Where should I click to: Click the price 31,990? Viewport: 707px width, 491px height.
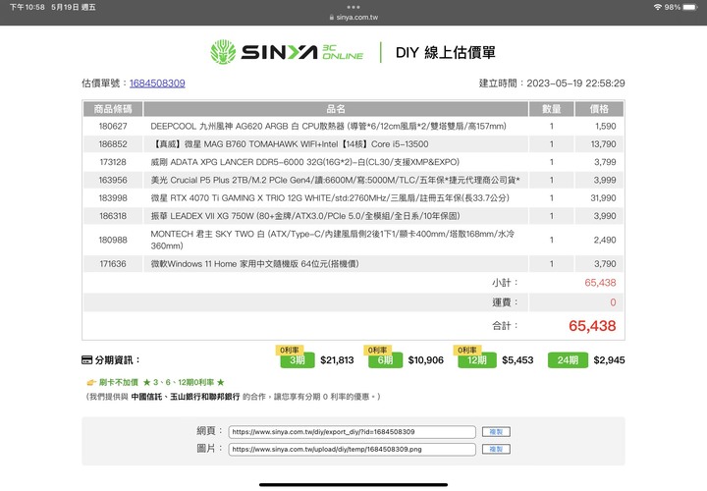point(603,198)
